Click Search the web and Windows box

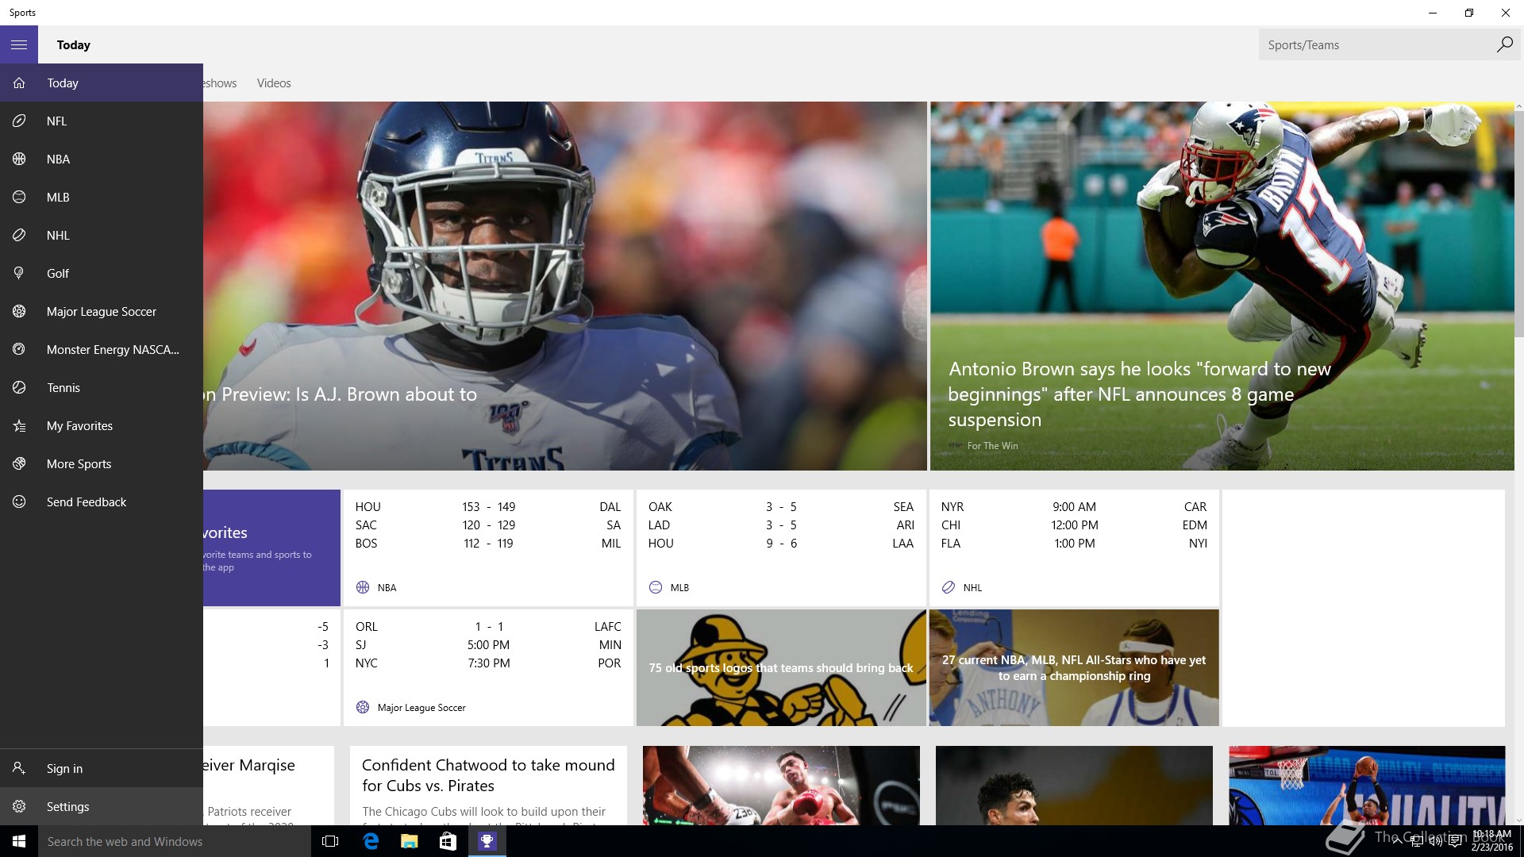click(175, 841)
